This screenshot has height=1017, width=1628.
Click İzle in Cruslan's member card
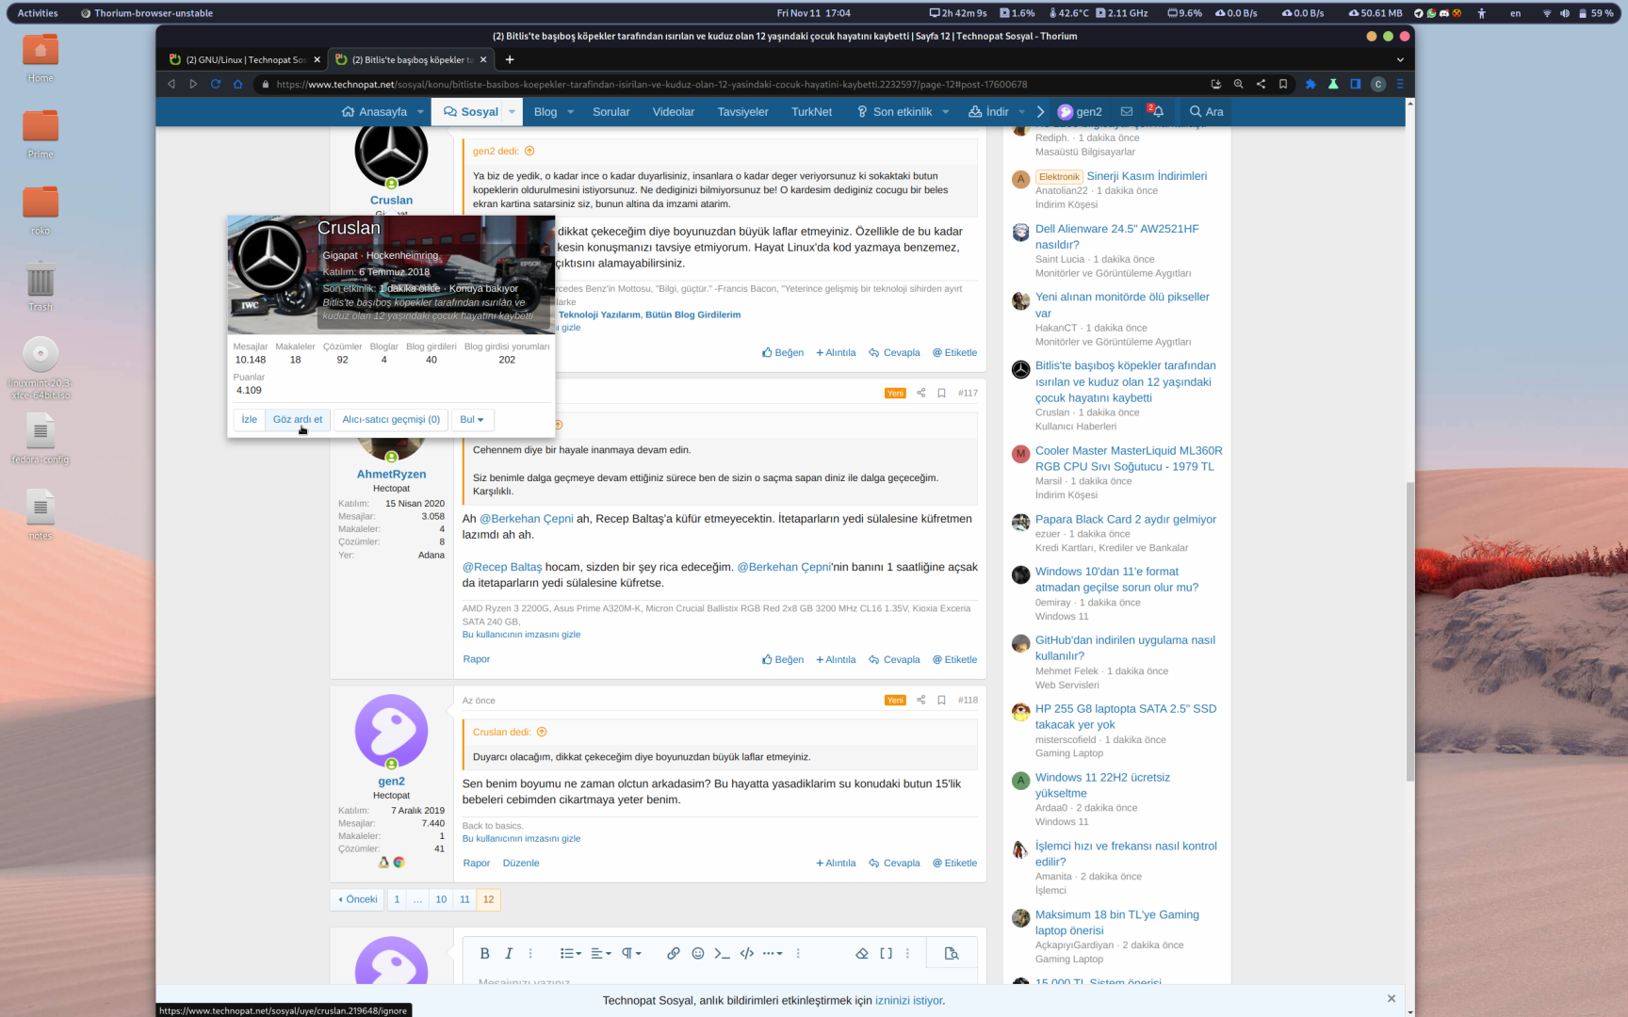[x=249, y=420]
